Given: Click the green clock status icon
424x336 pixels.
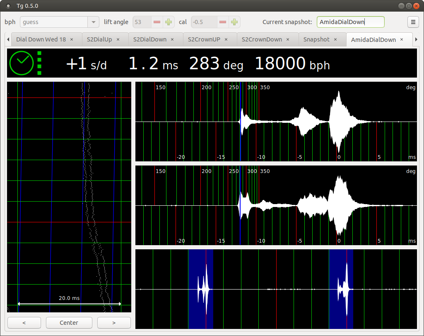Looking at the screenshot, I should point(22,63).
